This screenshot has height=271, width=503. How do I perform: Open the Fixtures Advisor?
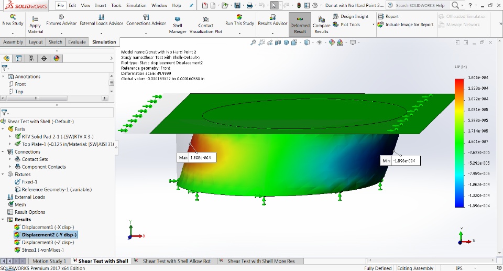pyautogui.click(x=61, y=20)
